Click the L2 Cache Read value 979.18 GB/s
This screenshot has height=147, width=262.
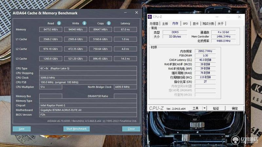click(51, 49)
